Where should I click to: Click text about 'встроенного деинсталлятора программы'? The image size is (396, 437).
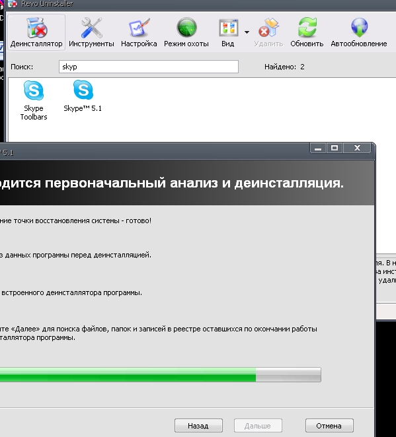71,293
